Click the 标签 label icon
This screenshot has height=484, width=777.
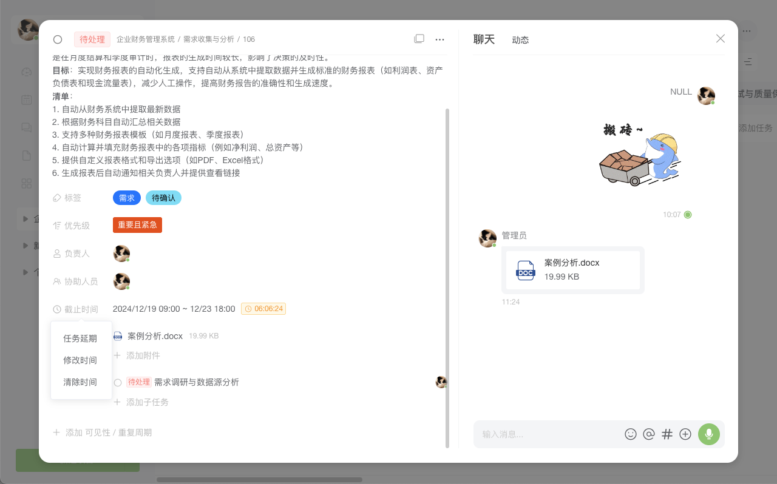click(x=57, y=198)
